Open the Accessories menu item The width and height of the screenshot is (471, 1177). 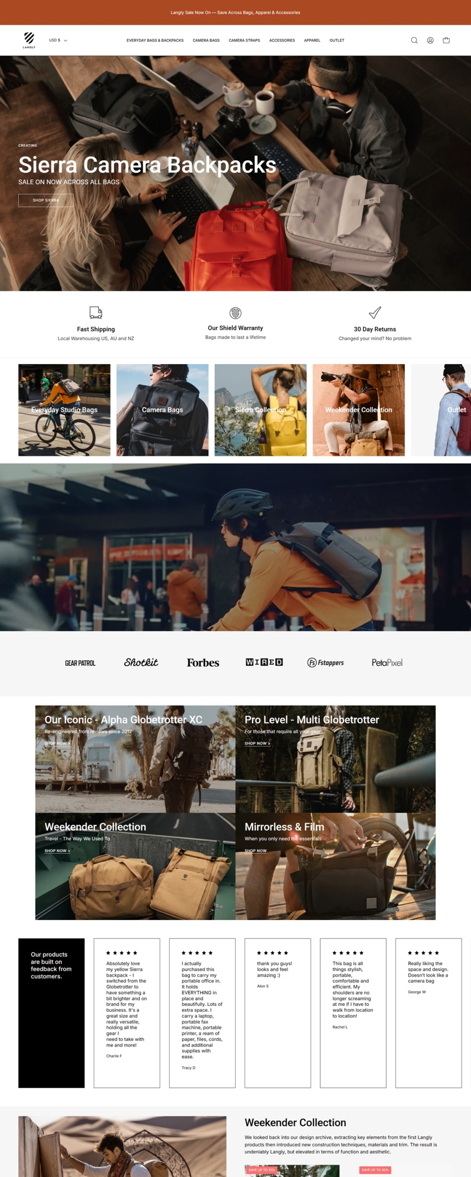coord(282,40)
